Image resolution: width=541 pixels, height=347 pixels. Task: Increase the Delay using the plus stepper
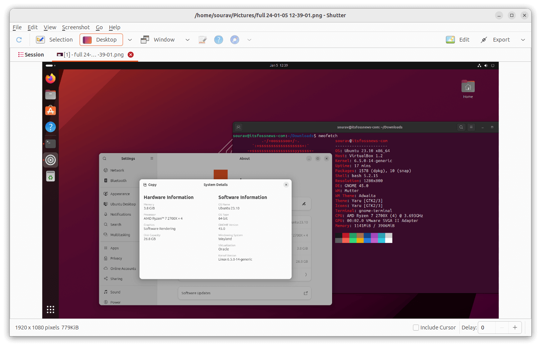click(x=515, y=327)
